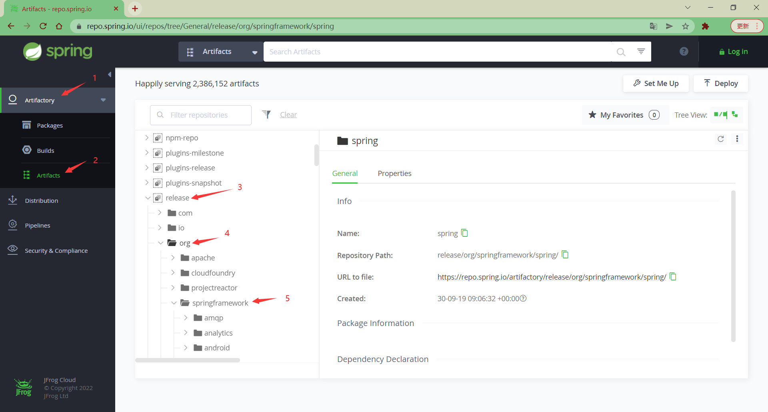
Task: Open browser extensions puzzle icon
Action: pyautogui.click(x=705, y=26)
